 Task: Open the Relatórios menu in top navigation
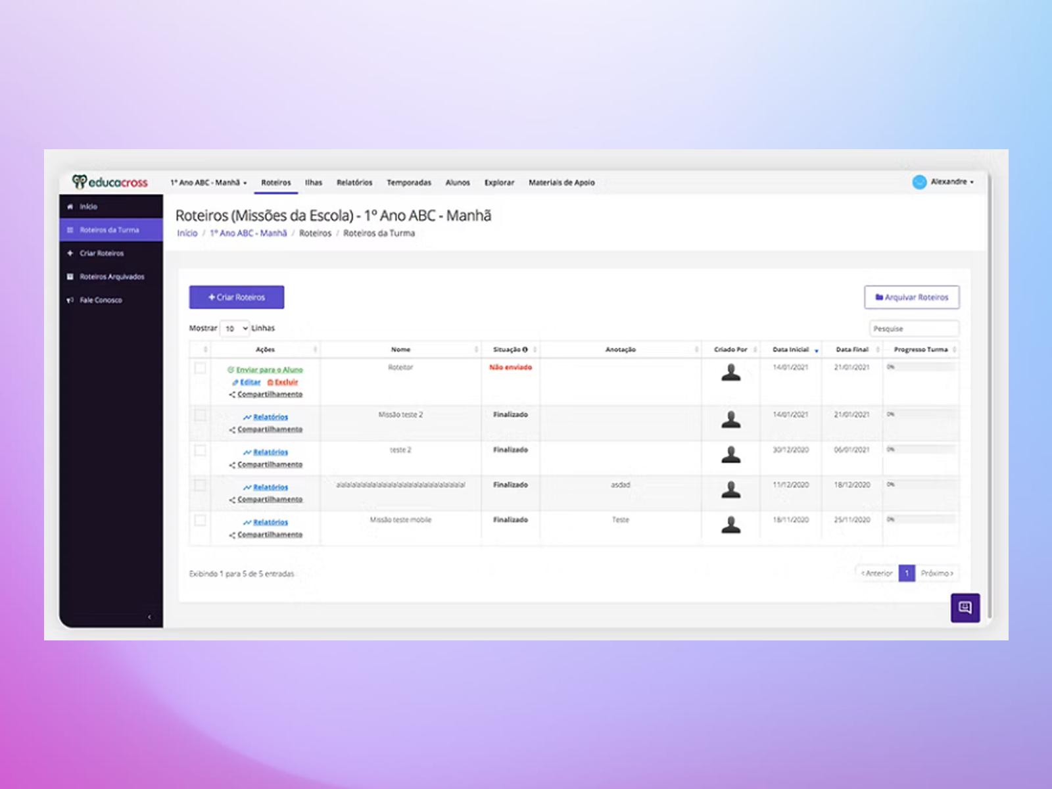point(354,183)
